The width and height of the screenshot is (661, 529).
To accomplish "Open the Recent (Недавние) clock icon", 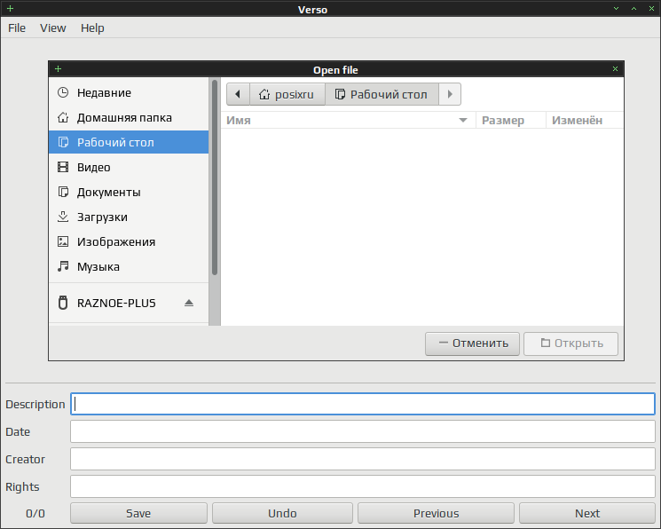I will [63, 92].
